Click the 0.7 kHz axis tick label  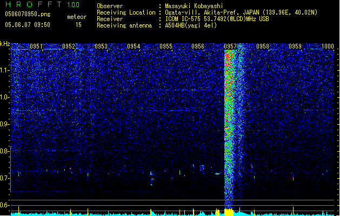pos(4,178)
